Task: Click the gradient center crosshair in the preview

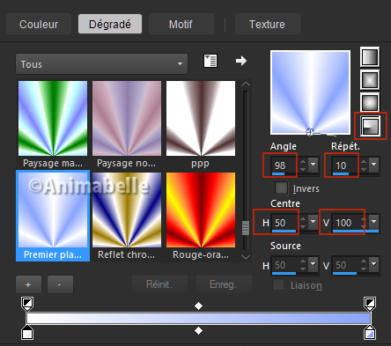Action: coord(310,132)
